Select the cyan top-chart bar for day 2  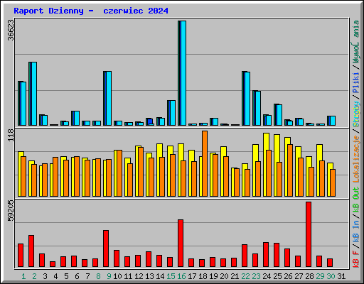click(34, 94)
